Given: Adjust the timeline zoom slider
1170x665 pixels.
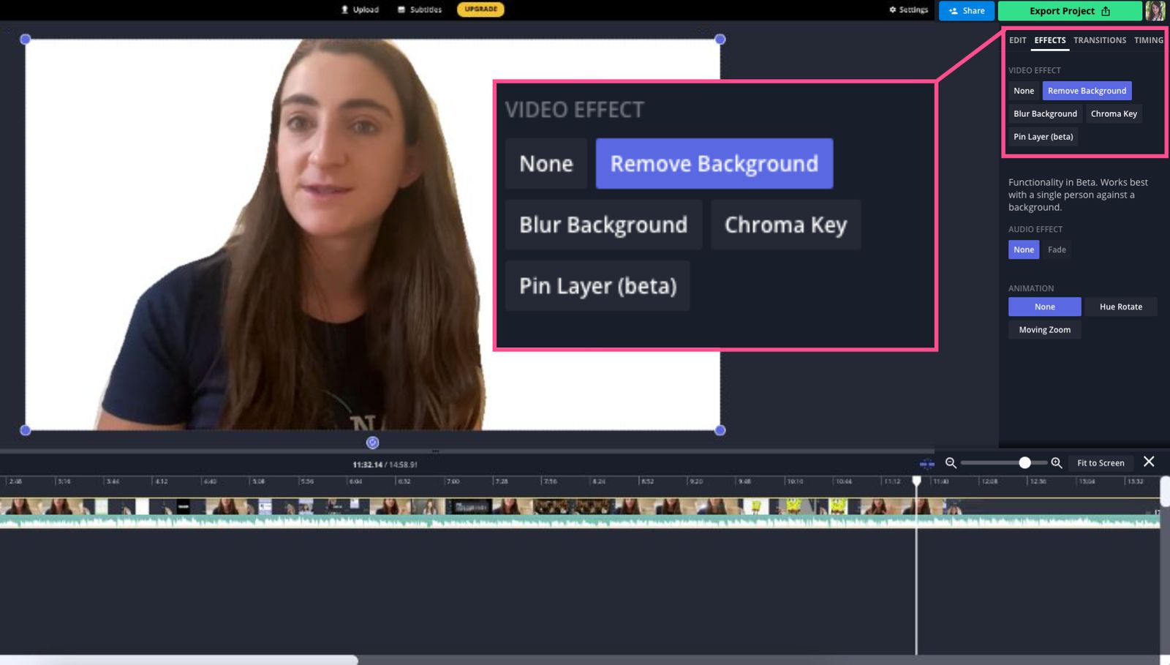Looking at the screenshot, I should click(1024, 462).
